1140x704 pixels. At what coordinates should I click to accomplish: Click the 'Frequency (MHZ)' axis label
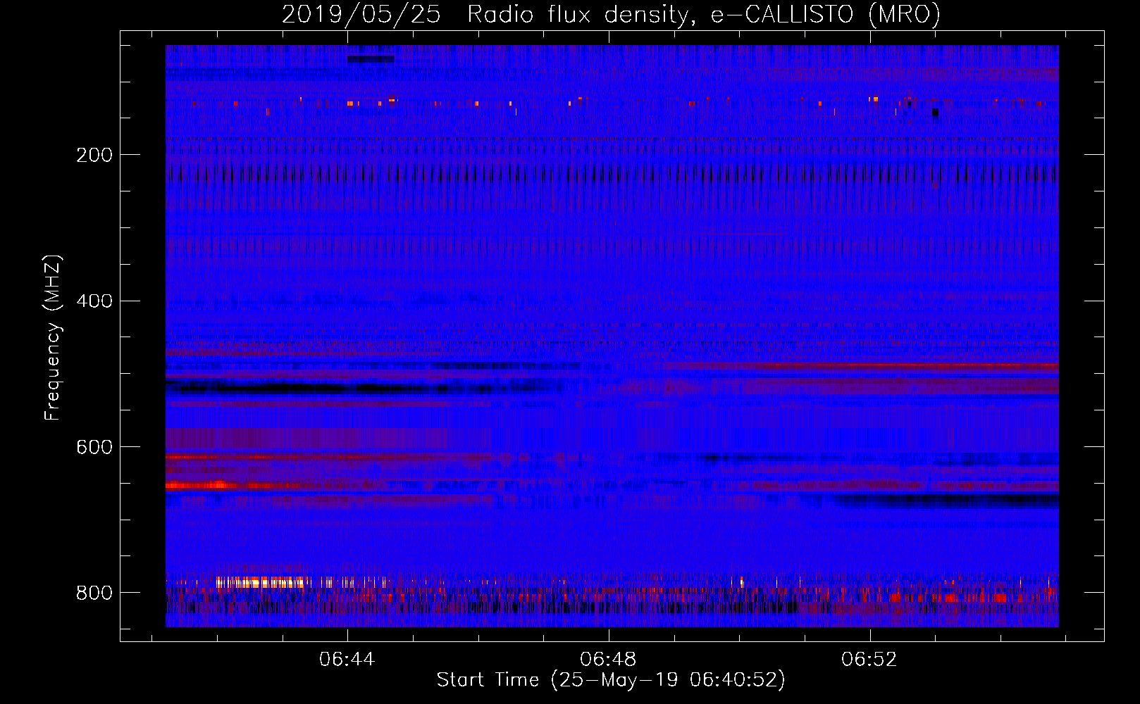pos(52,338)
